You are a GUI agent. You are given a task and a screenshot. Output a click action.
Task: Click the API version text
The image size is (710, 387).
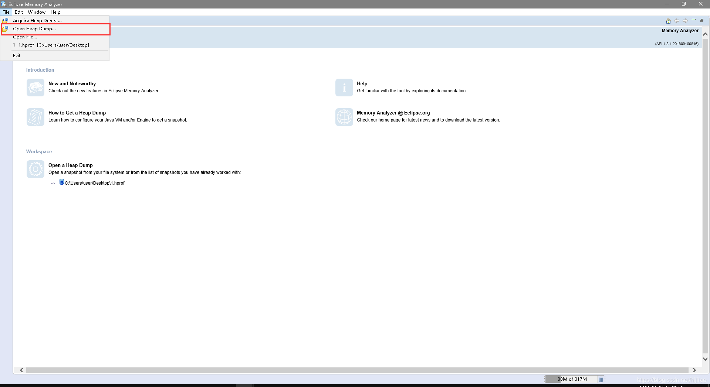tap(677, 44)
